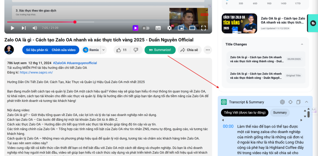Jump to transcript timestamp 00:00
The image size is (318, 156).
coord(228,126)
